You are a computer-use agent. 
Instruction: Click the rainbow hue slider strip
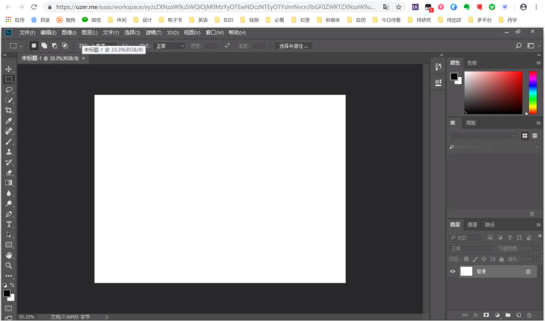533,92
